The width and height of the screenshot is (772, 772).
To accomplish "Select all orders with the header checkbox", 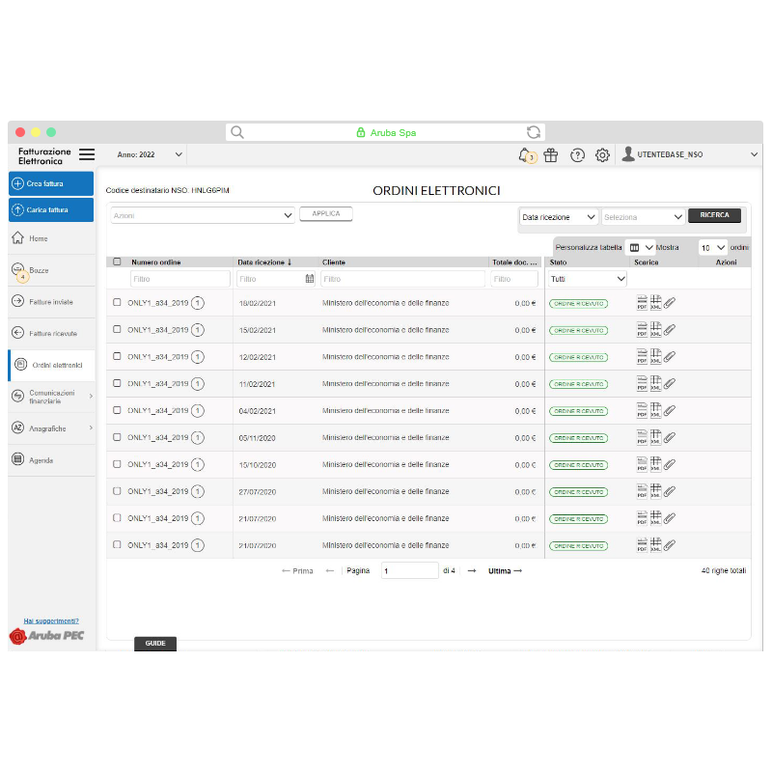I will coord(118,262).
